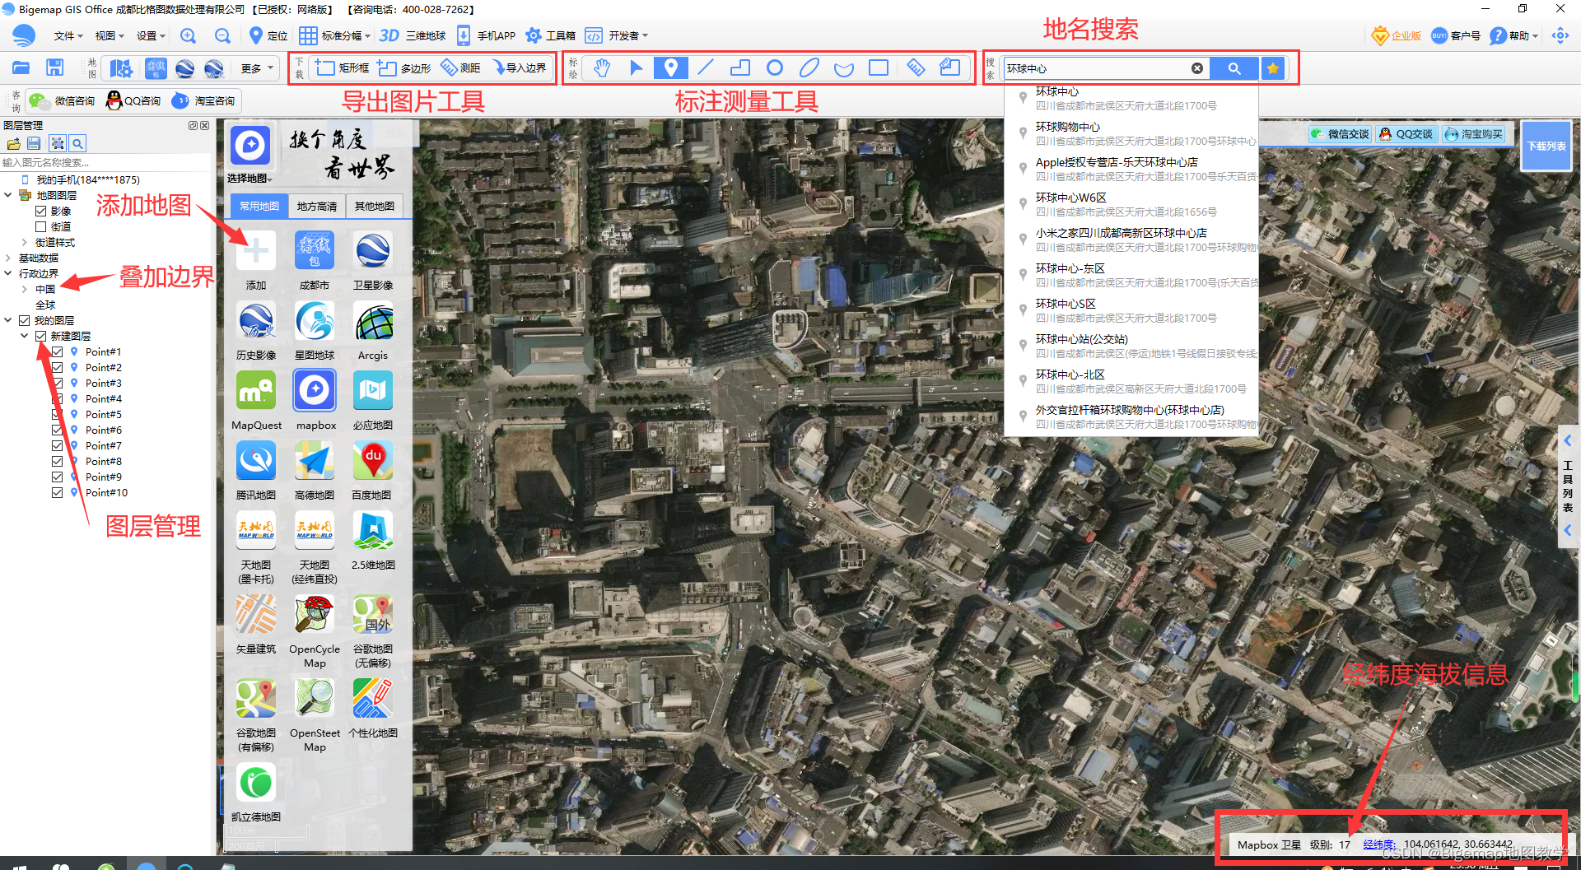The height and width of the screenshot is (870, 1581).
Task: Expand the 中国 tree node
Action: [25, 289]
